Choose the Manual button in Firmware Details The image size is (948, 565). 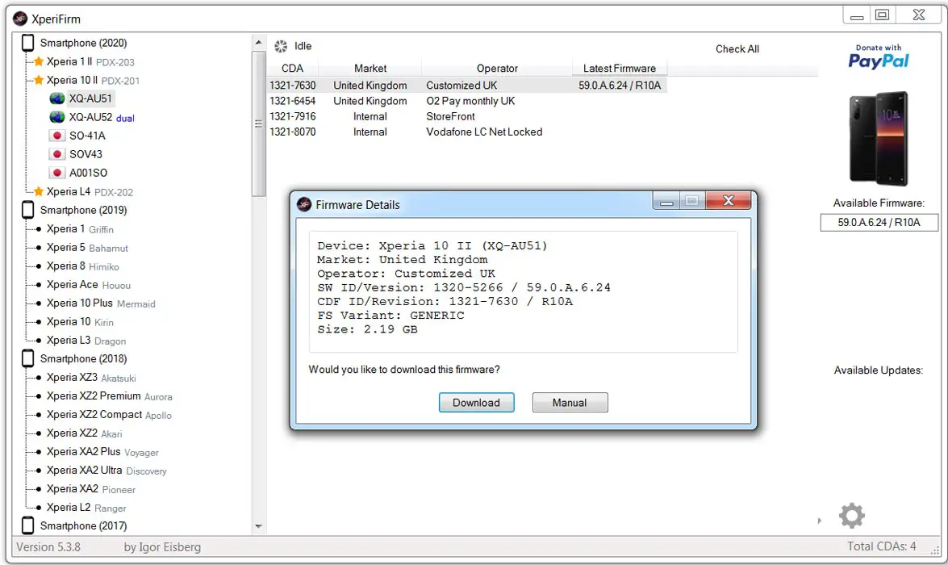(x=570, y=403)
